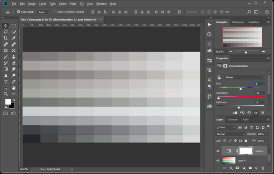Open the Paragraph panel icon
The image size is (274, 174).
209,86
